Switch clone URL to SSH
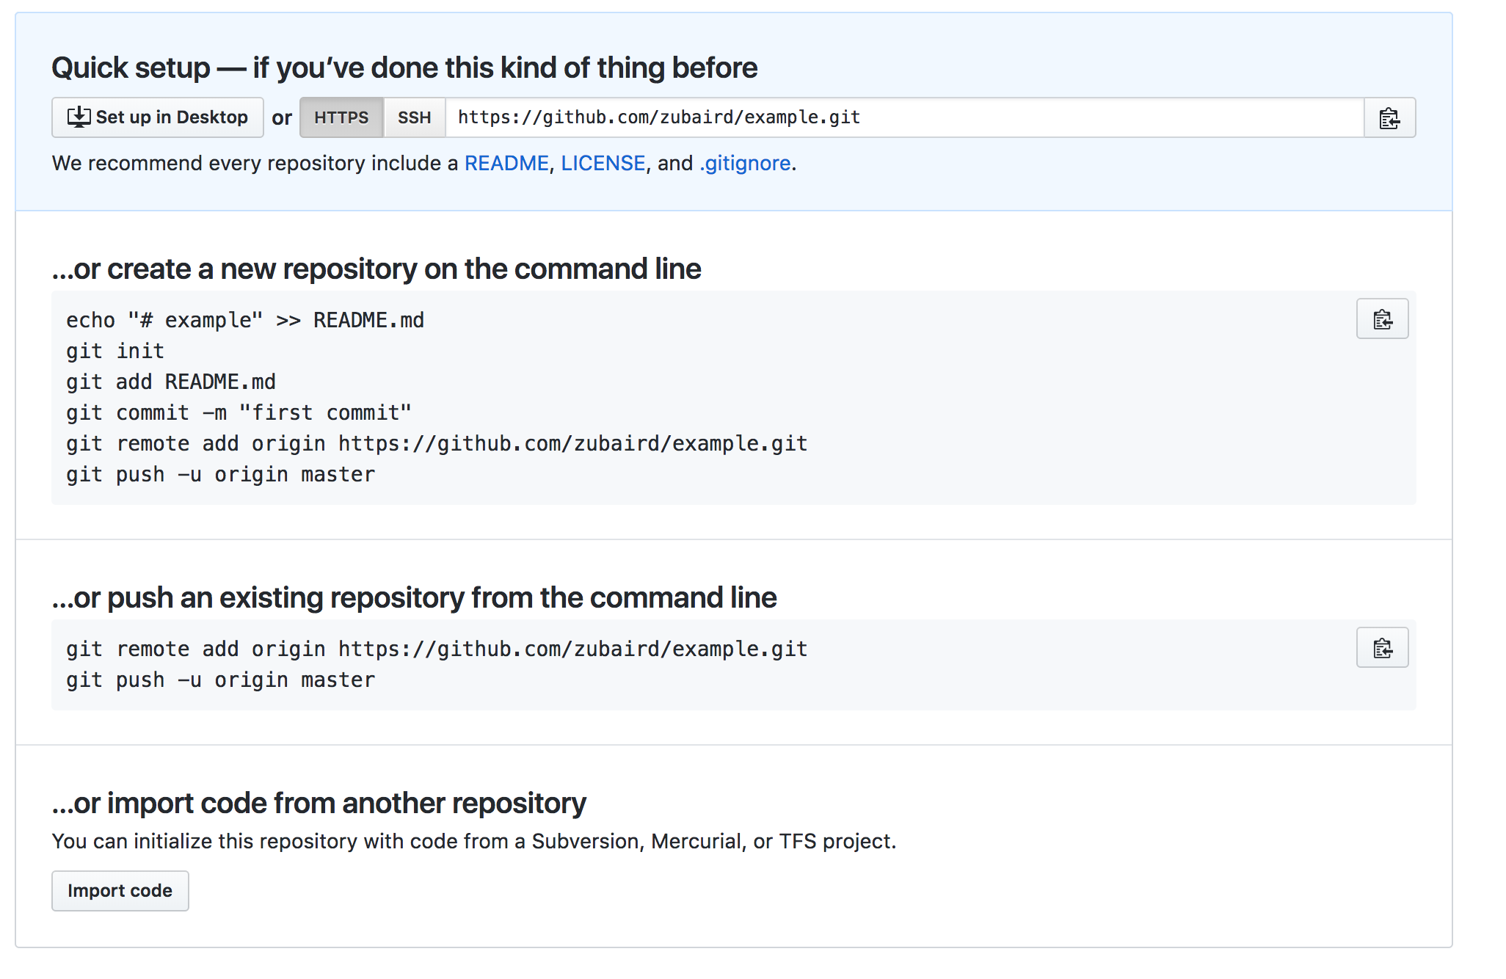The image size is (1506, 979). click(x=414, y=118)
